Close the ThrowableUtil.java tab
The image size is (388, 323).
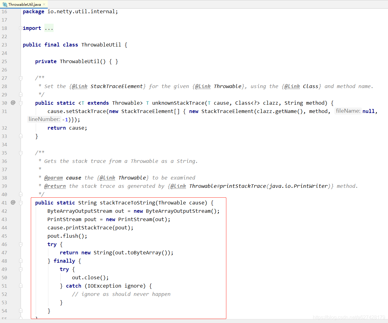click(x=43, y=4)
